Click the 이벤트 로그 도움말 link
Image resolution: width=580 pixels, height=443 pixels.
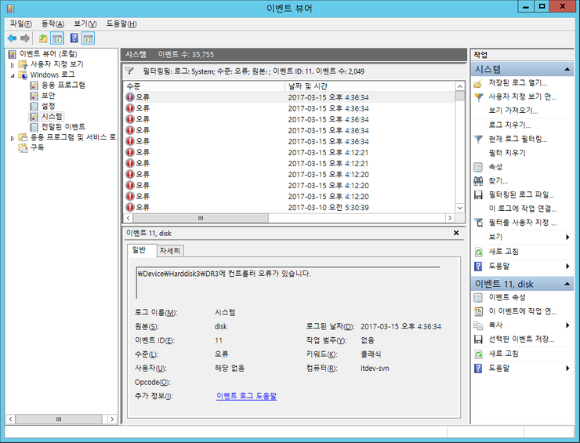[246, 396]
